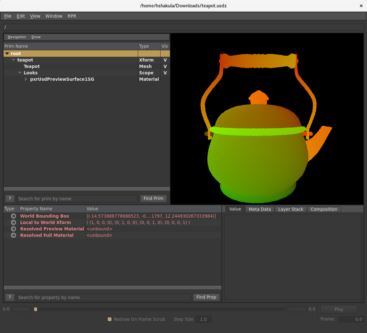Open the Show menu in prim browser

(x=36, y=37)
